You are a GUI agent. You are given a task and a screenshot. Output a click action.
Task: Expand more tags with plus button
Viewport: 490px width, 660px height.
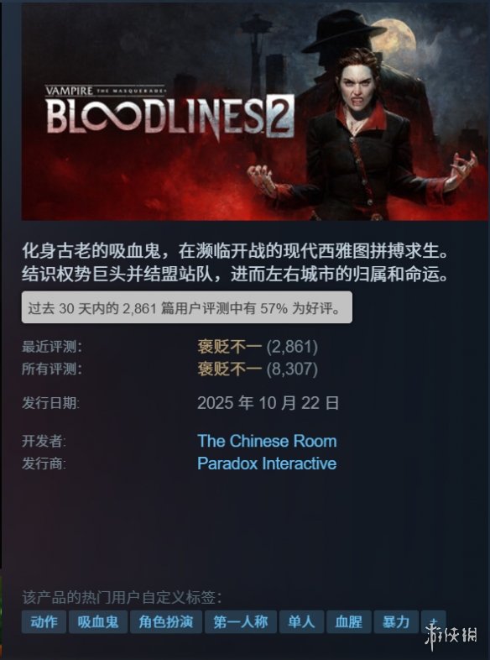tap(434, 621)
